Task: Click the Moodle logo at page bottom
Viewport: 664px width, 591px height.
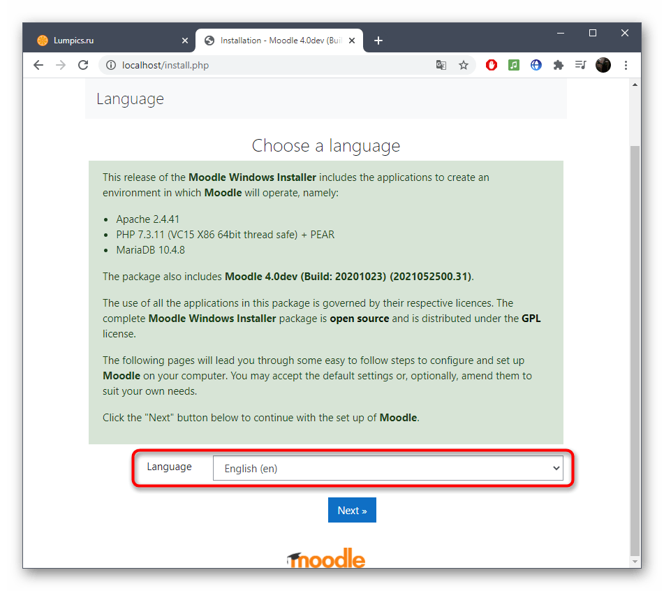Action: tap(326, 558)
